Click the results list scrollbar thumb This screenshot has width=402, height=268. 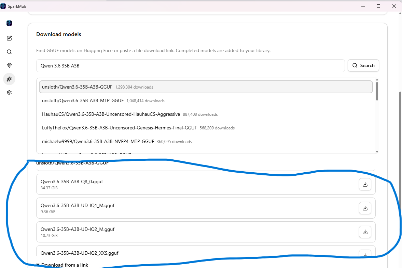[x=377, y=91]
